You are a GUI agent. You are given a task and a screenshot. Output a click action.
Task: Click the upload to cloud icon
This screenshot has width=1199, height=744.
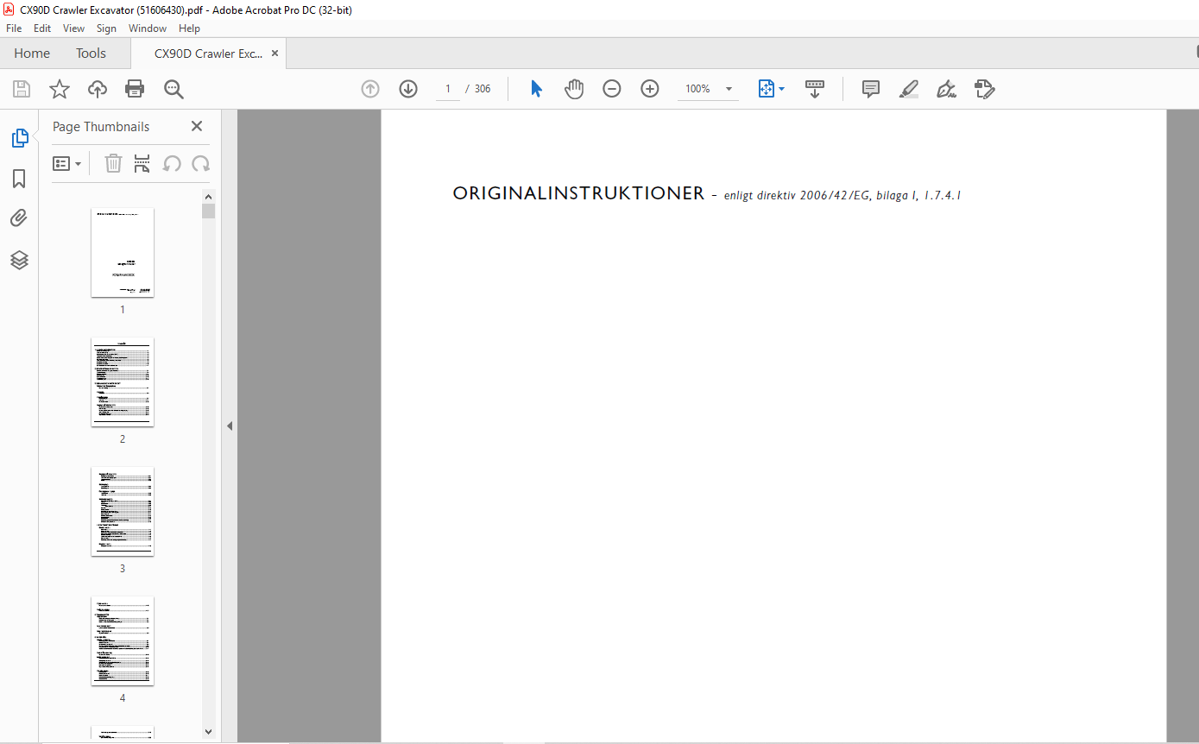[98, 89]
